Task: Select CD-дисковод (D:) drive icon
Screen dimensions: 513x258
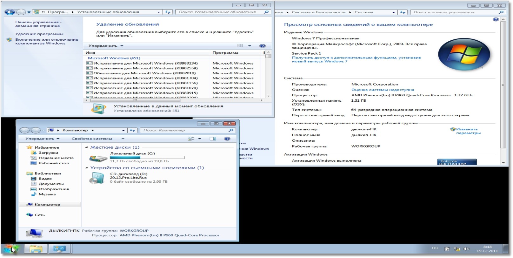Action: pyautogui.click(x=97, y=178)
